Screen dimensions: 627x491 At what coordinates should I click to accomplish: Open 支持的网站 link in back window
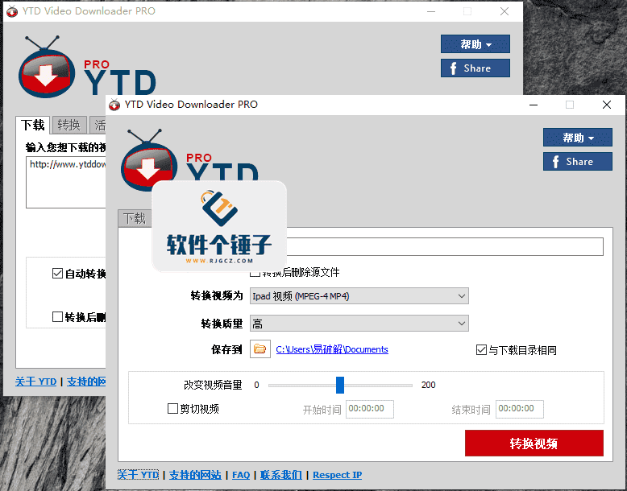[86, 382]
